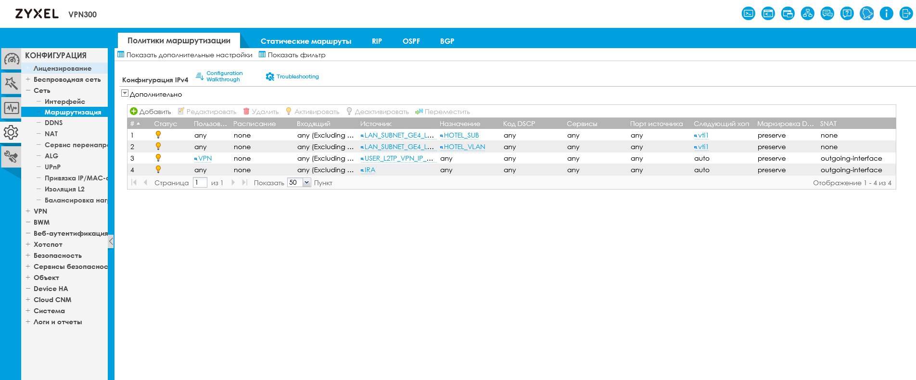Open the About info icon
916x380 pixels.
887,13
